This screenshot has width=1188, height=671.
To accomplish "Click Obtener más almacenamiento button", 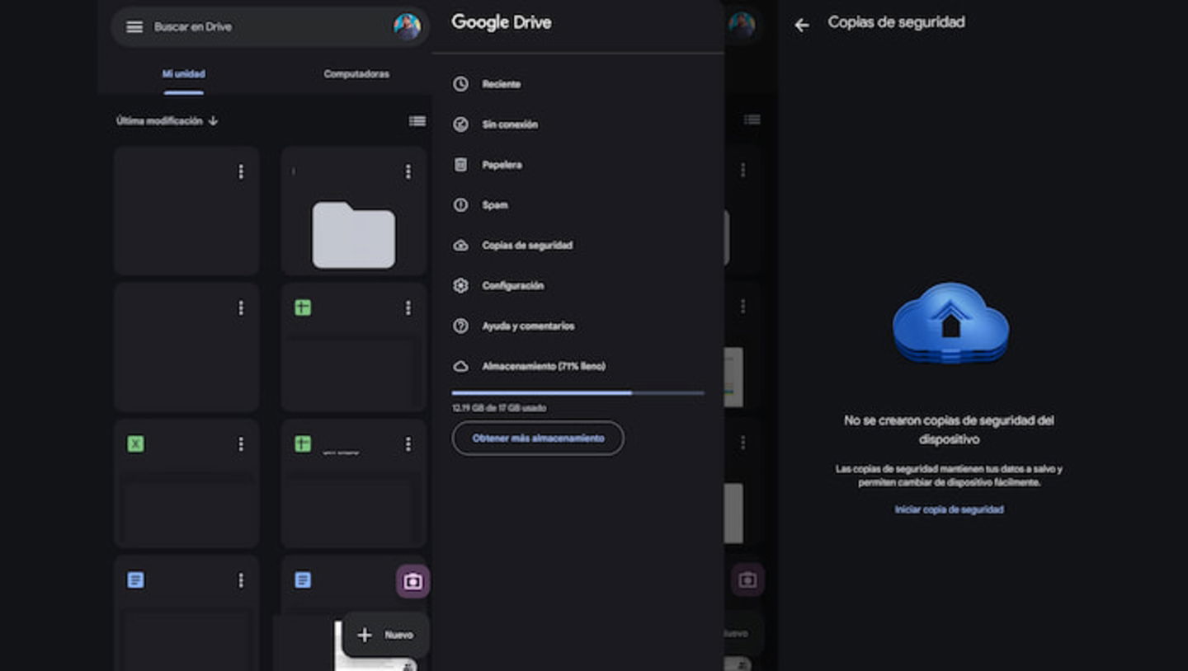I will 538,439.
